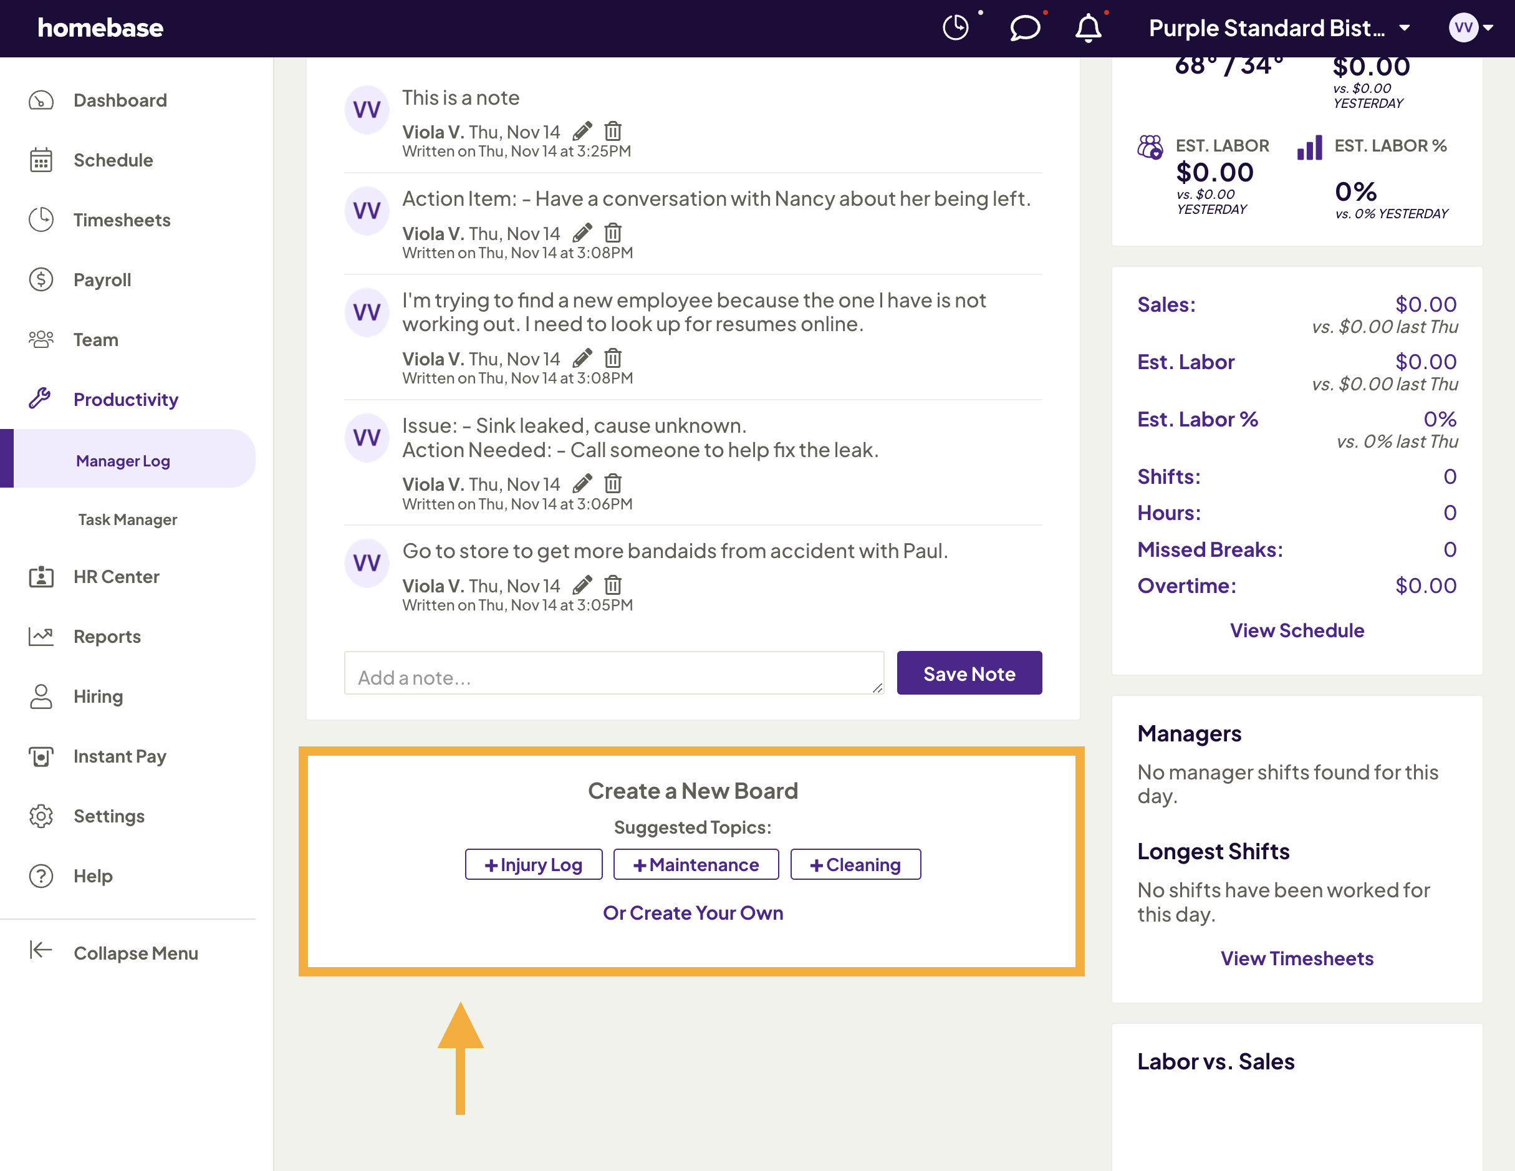Click the View Schedule link
This screenshot has width=1515, height=1171.
coord(1297,630)
